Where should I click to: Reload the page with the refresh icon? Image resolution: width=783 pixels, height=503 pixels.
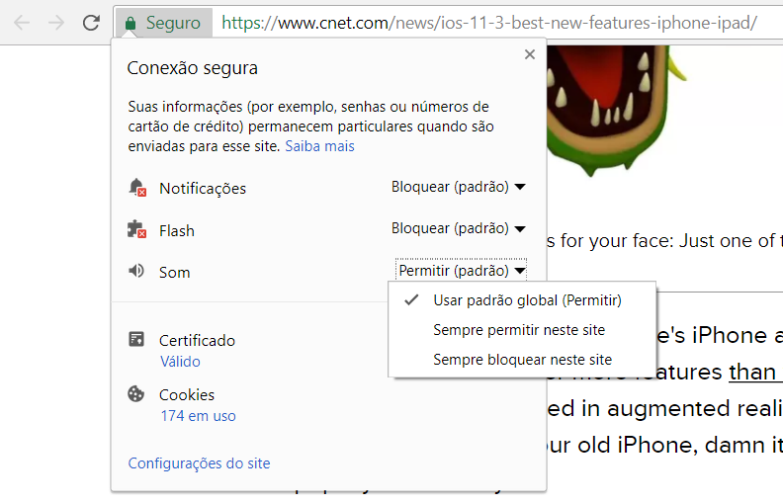(x=91, y=23)
